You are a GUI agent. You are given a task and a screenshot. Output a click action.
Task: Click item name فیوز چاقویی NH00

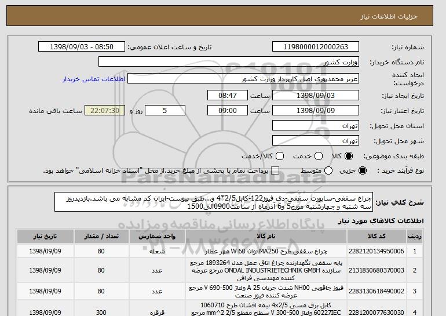[266, 292]
